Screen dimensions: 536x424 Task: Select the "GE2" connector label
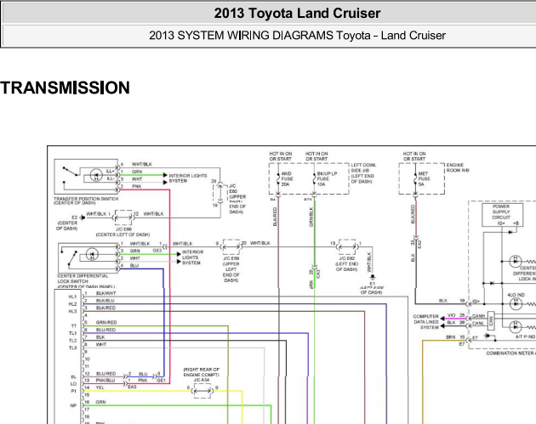click(157, 251)
